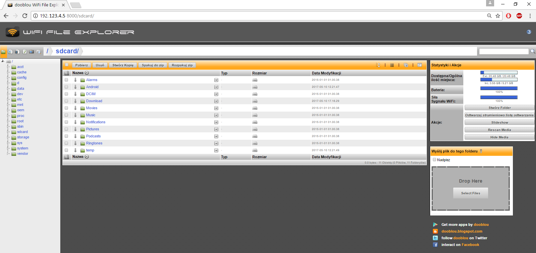Switch to thumbnail grid view icon
This screenshot has width=536, height=253.
point(419,65)
